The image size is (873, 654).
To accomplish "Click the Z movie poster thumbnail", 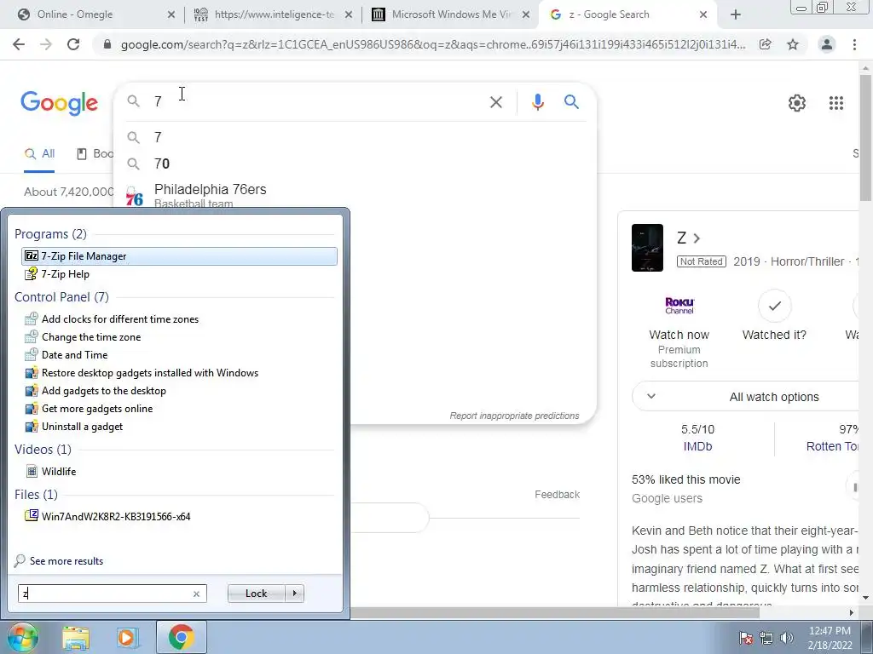I will (x=647, y=248).
